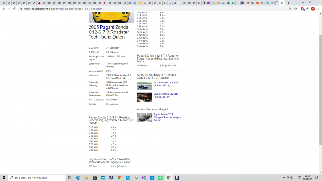Click the Porsche Carrera GT thumbnail

145,86
